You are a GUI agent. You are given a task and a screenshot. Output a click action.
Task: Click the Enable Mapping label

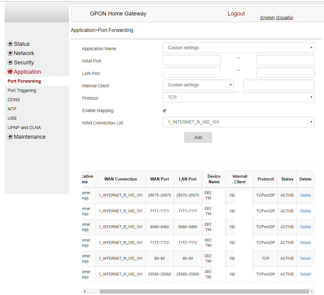pyautogui.click(x=98, y=111)
